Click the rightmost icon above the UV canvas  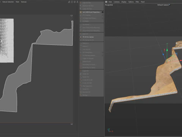coord(77,2)
